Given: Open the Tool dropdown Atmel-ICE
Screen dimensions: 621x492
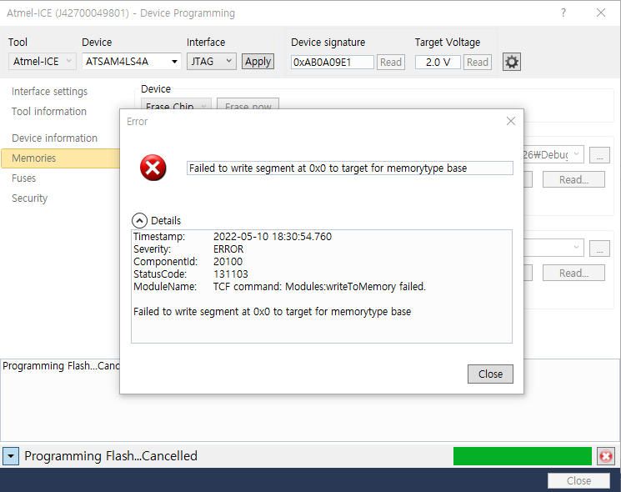Looking at the screenshot, I should point(42,62).
